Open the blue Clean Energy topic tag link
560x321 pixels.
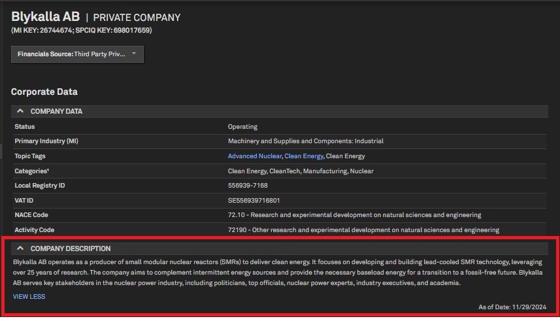pos(303,156)
